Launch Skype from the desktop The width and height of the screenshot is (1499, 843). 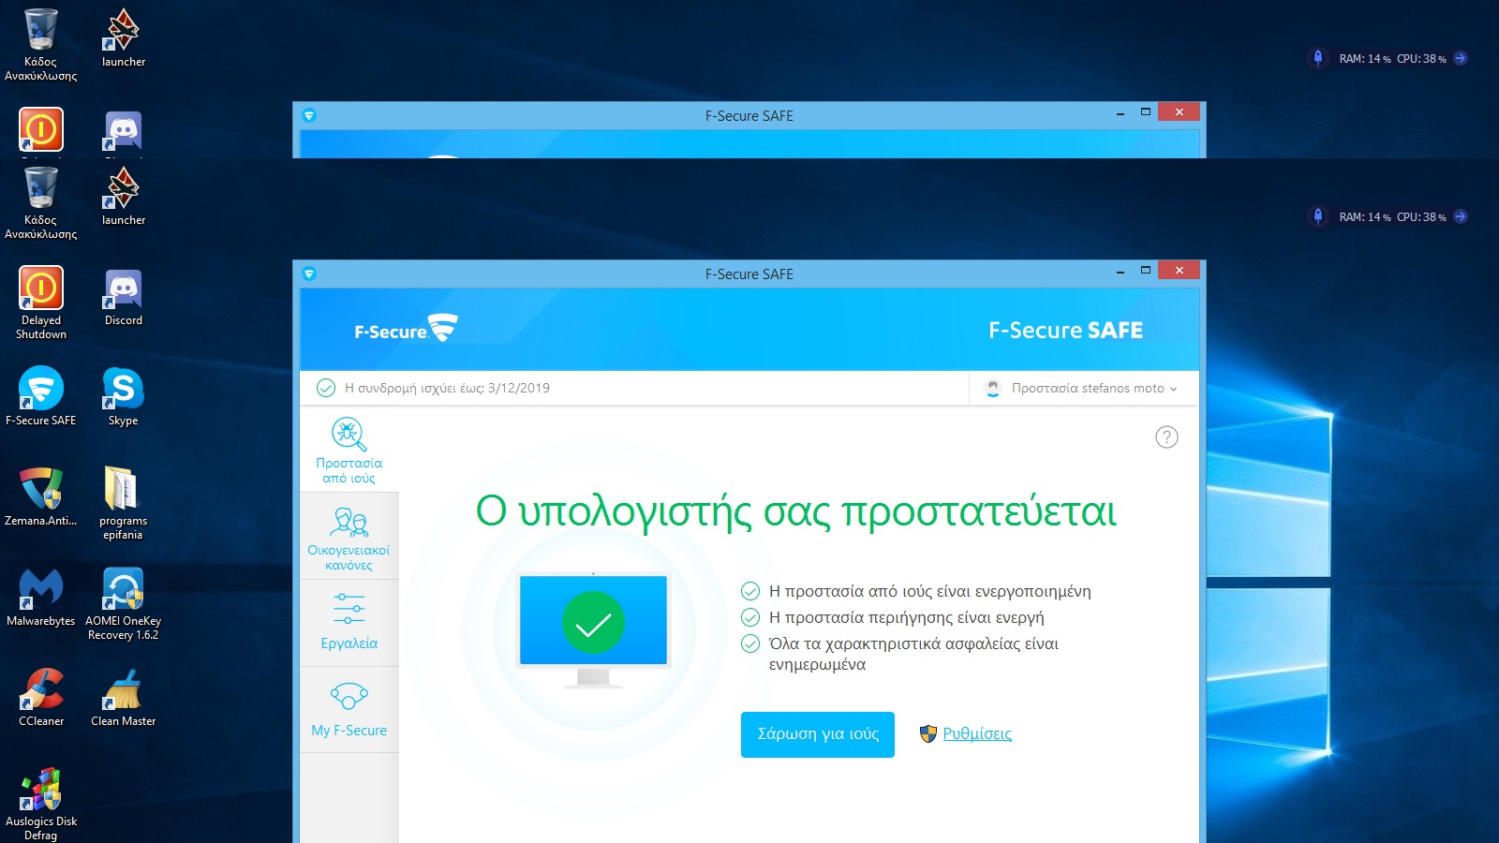tap(123, 396)
